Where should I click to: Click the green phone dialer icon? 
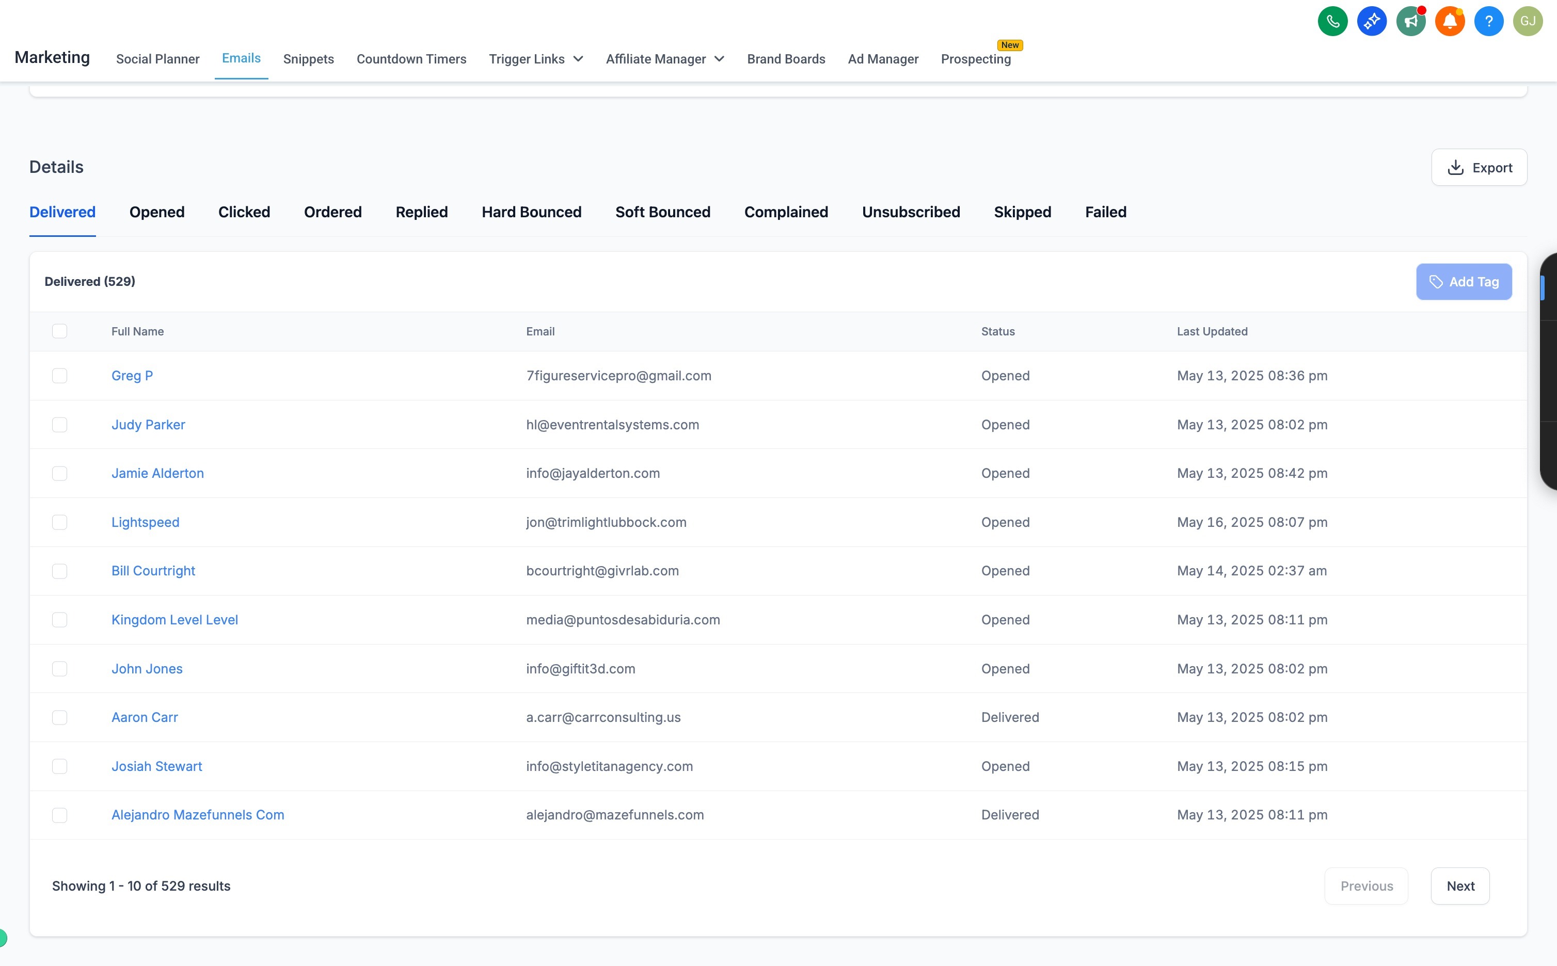pos(1332,22)
